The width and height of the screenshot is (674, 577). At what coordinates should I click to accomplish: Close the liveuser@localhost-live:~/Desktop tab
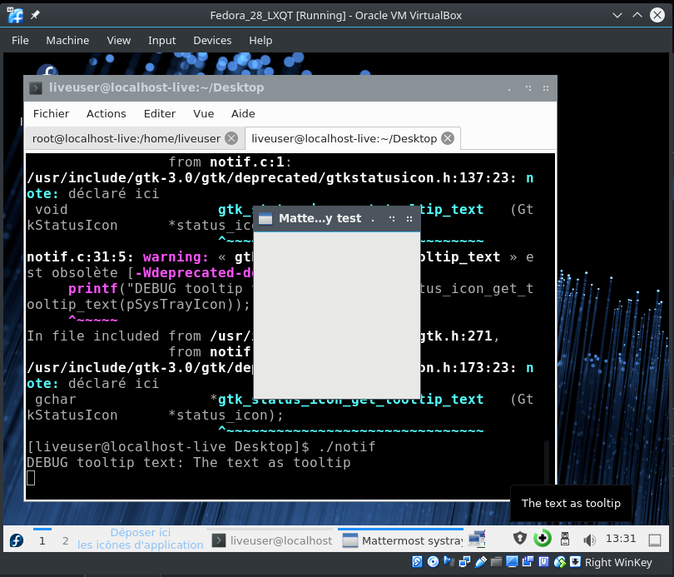click(448, 138)
